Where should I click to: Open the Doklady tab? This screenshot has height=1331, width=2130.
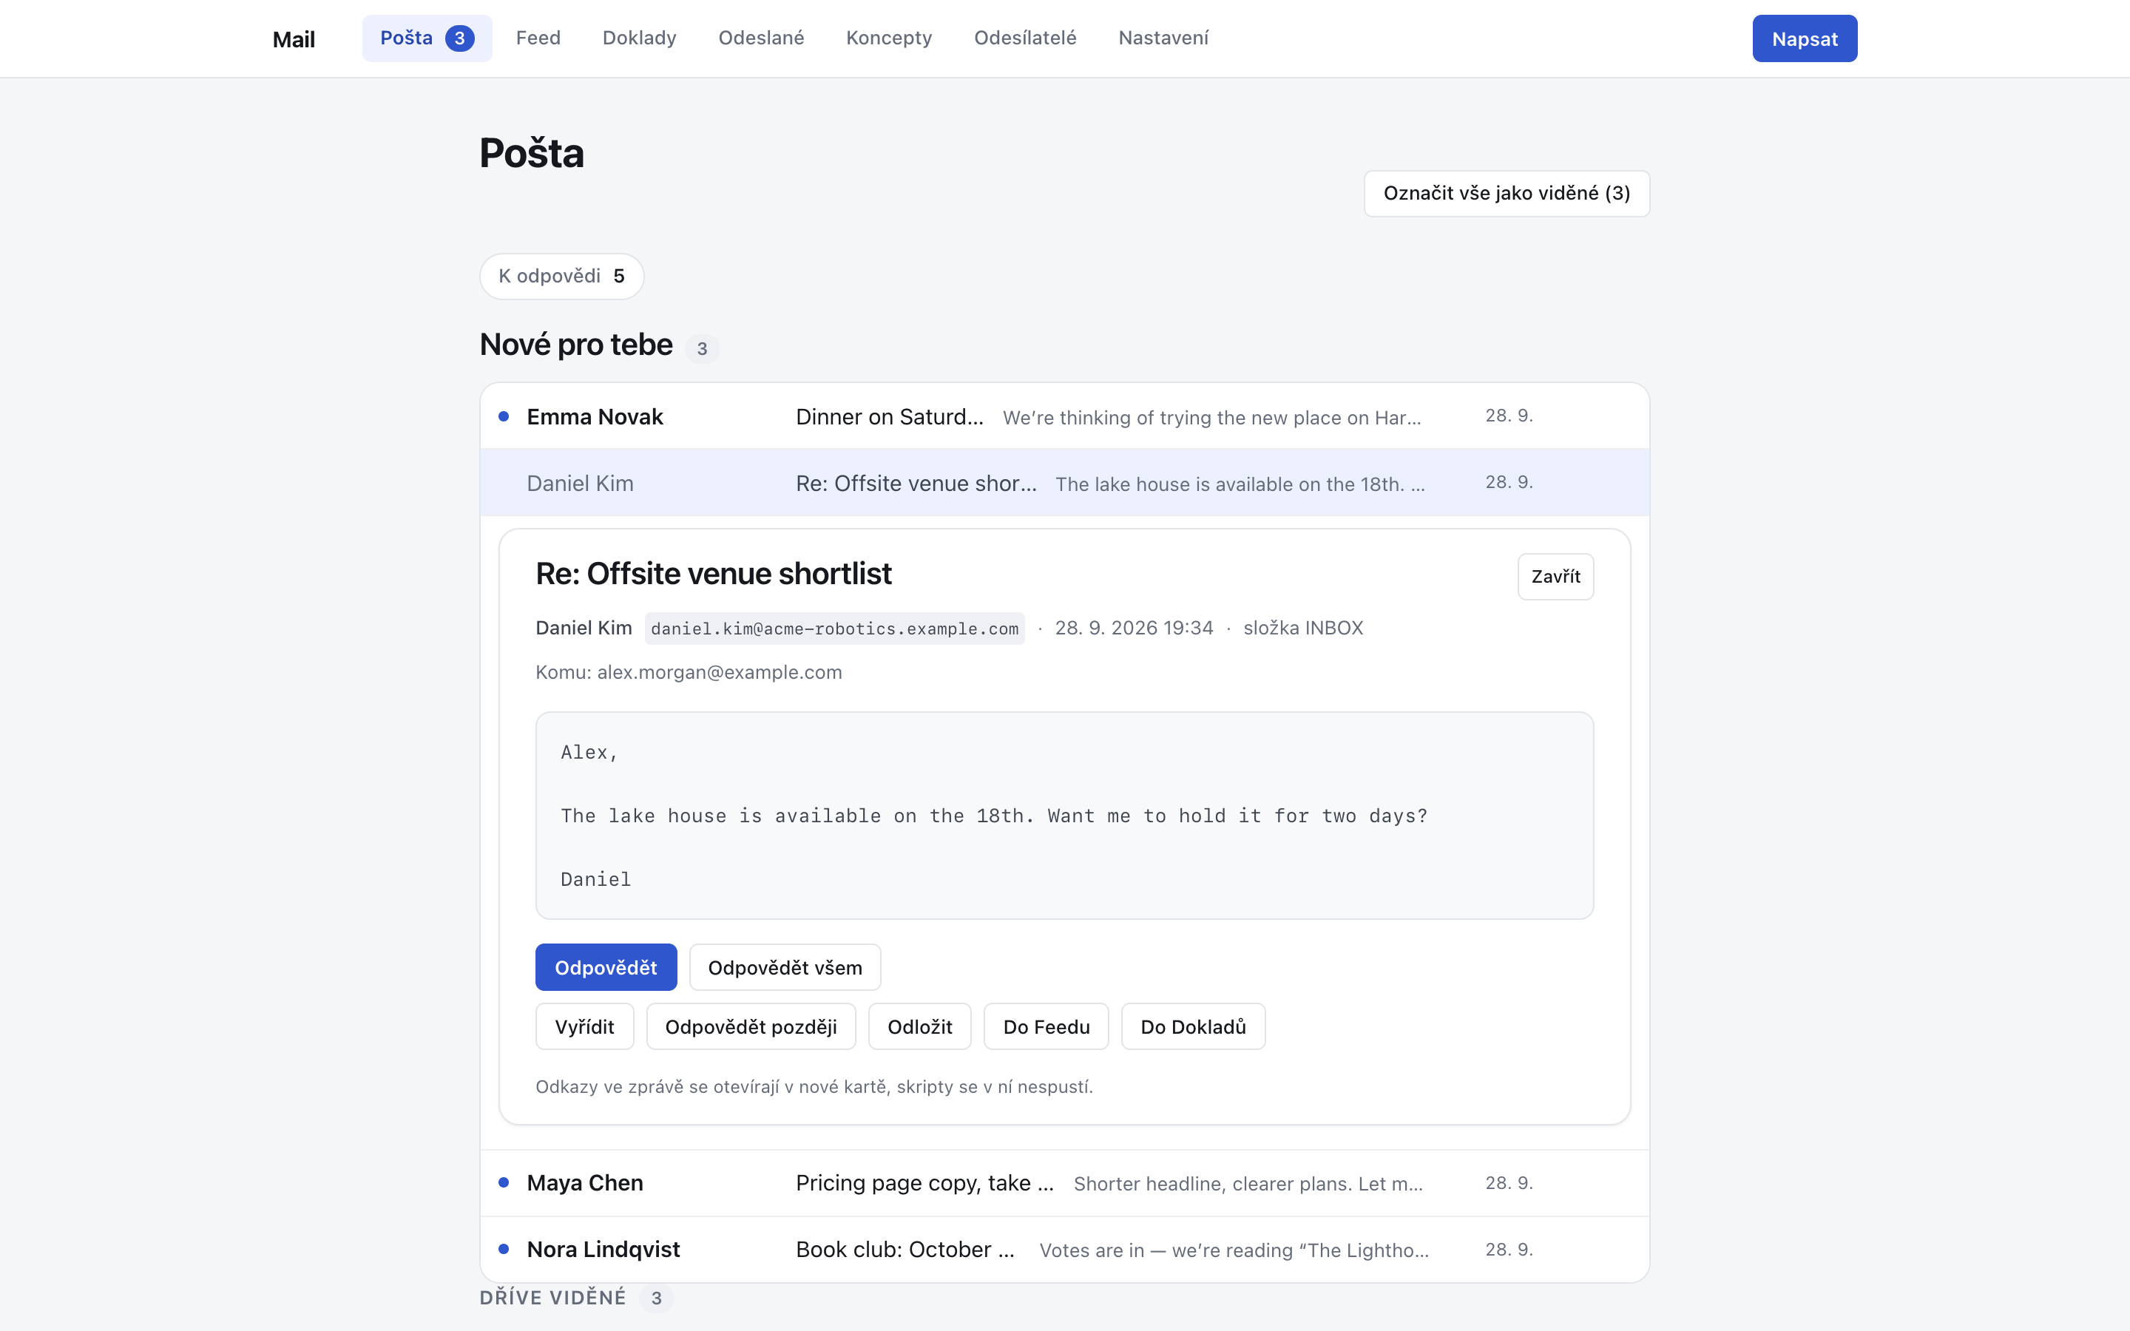pyautogui.click(x=639, y=38)
